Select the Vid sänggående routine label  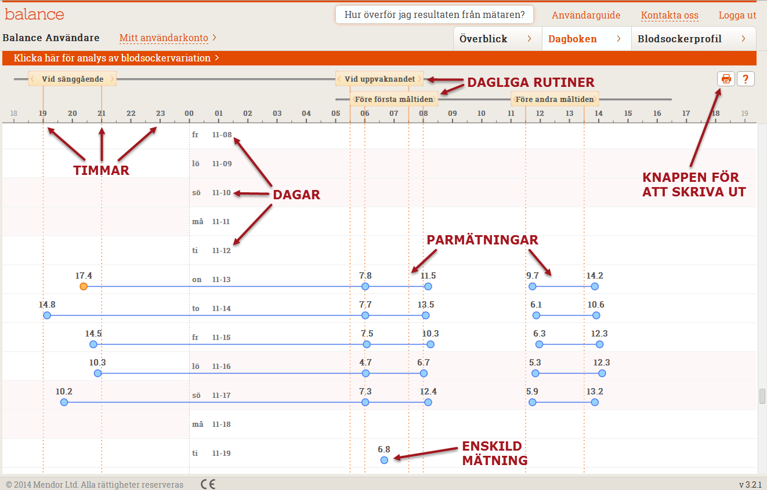point(73,79)
